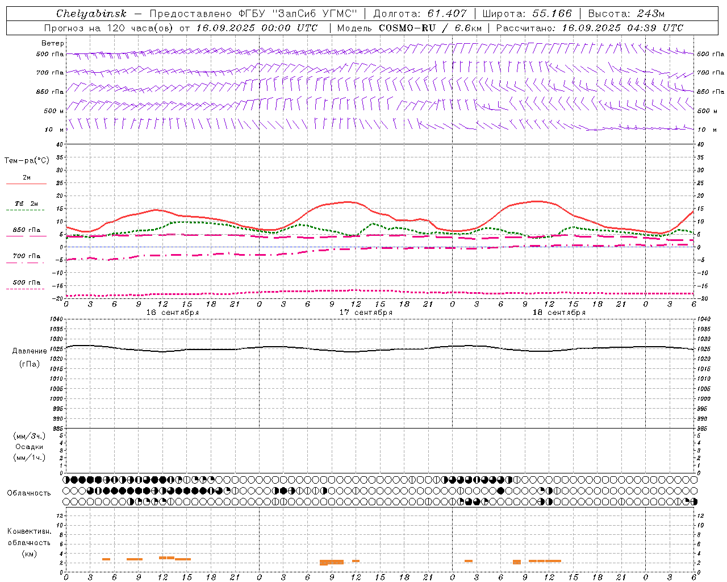Click the "Конвективн." convective panel label

(x=30, y=531)
